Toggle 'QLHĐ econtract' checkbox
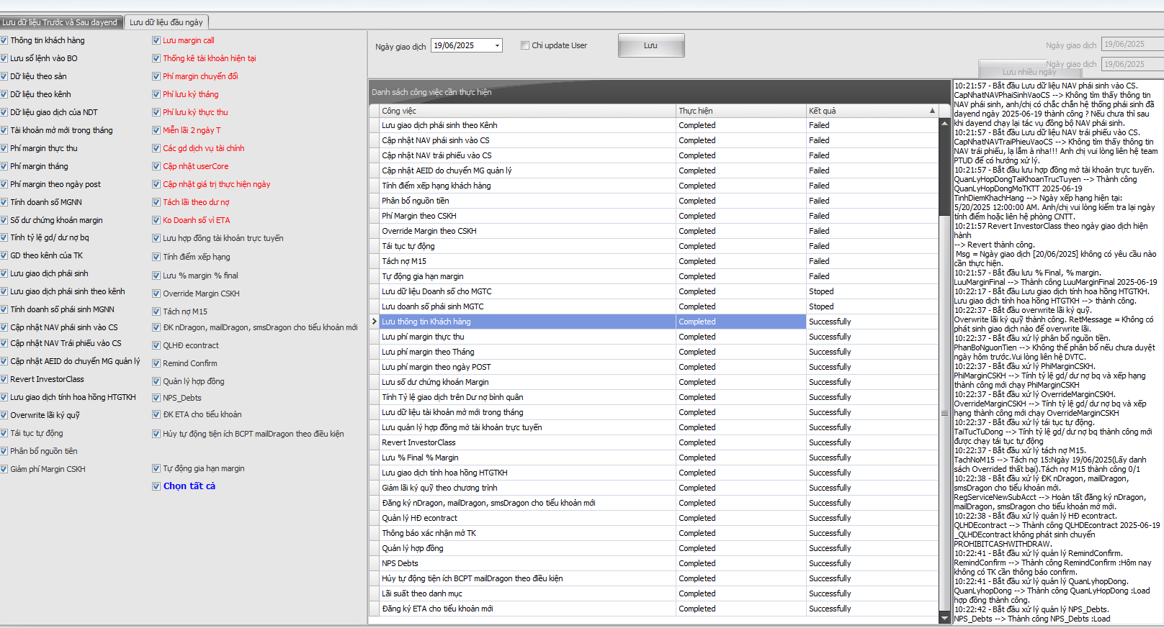Image resolution: width=1164 pixels, height=628 pixels. 156,345
